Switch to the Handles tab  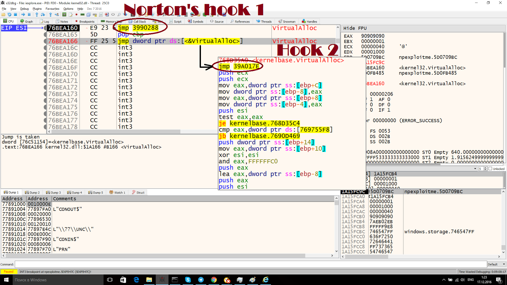(310, 22)
